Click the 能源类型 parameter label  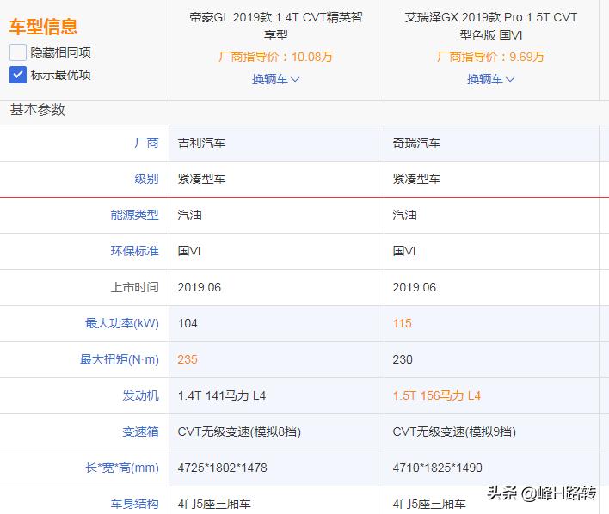pyautogui.click(x=134, y=215)
